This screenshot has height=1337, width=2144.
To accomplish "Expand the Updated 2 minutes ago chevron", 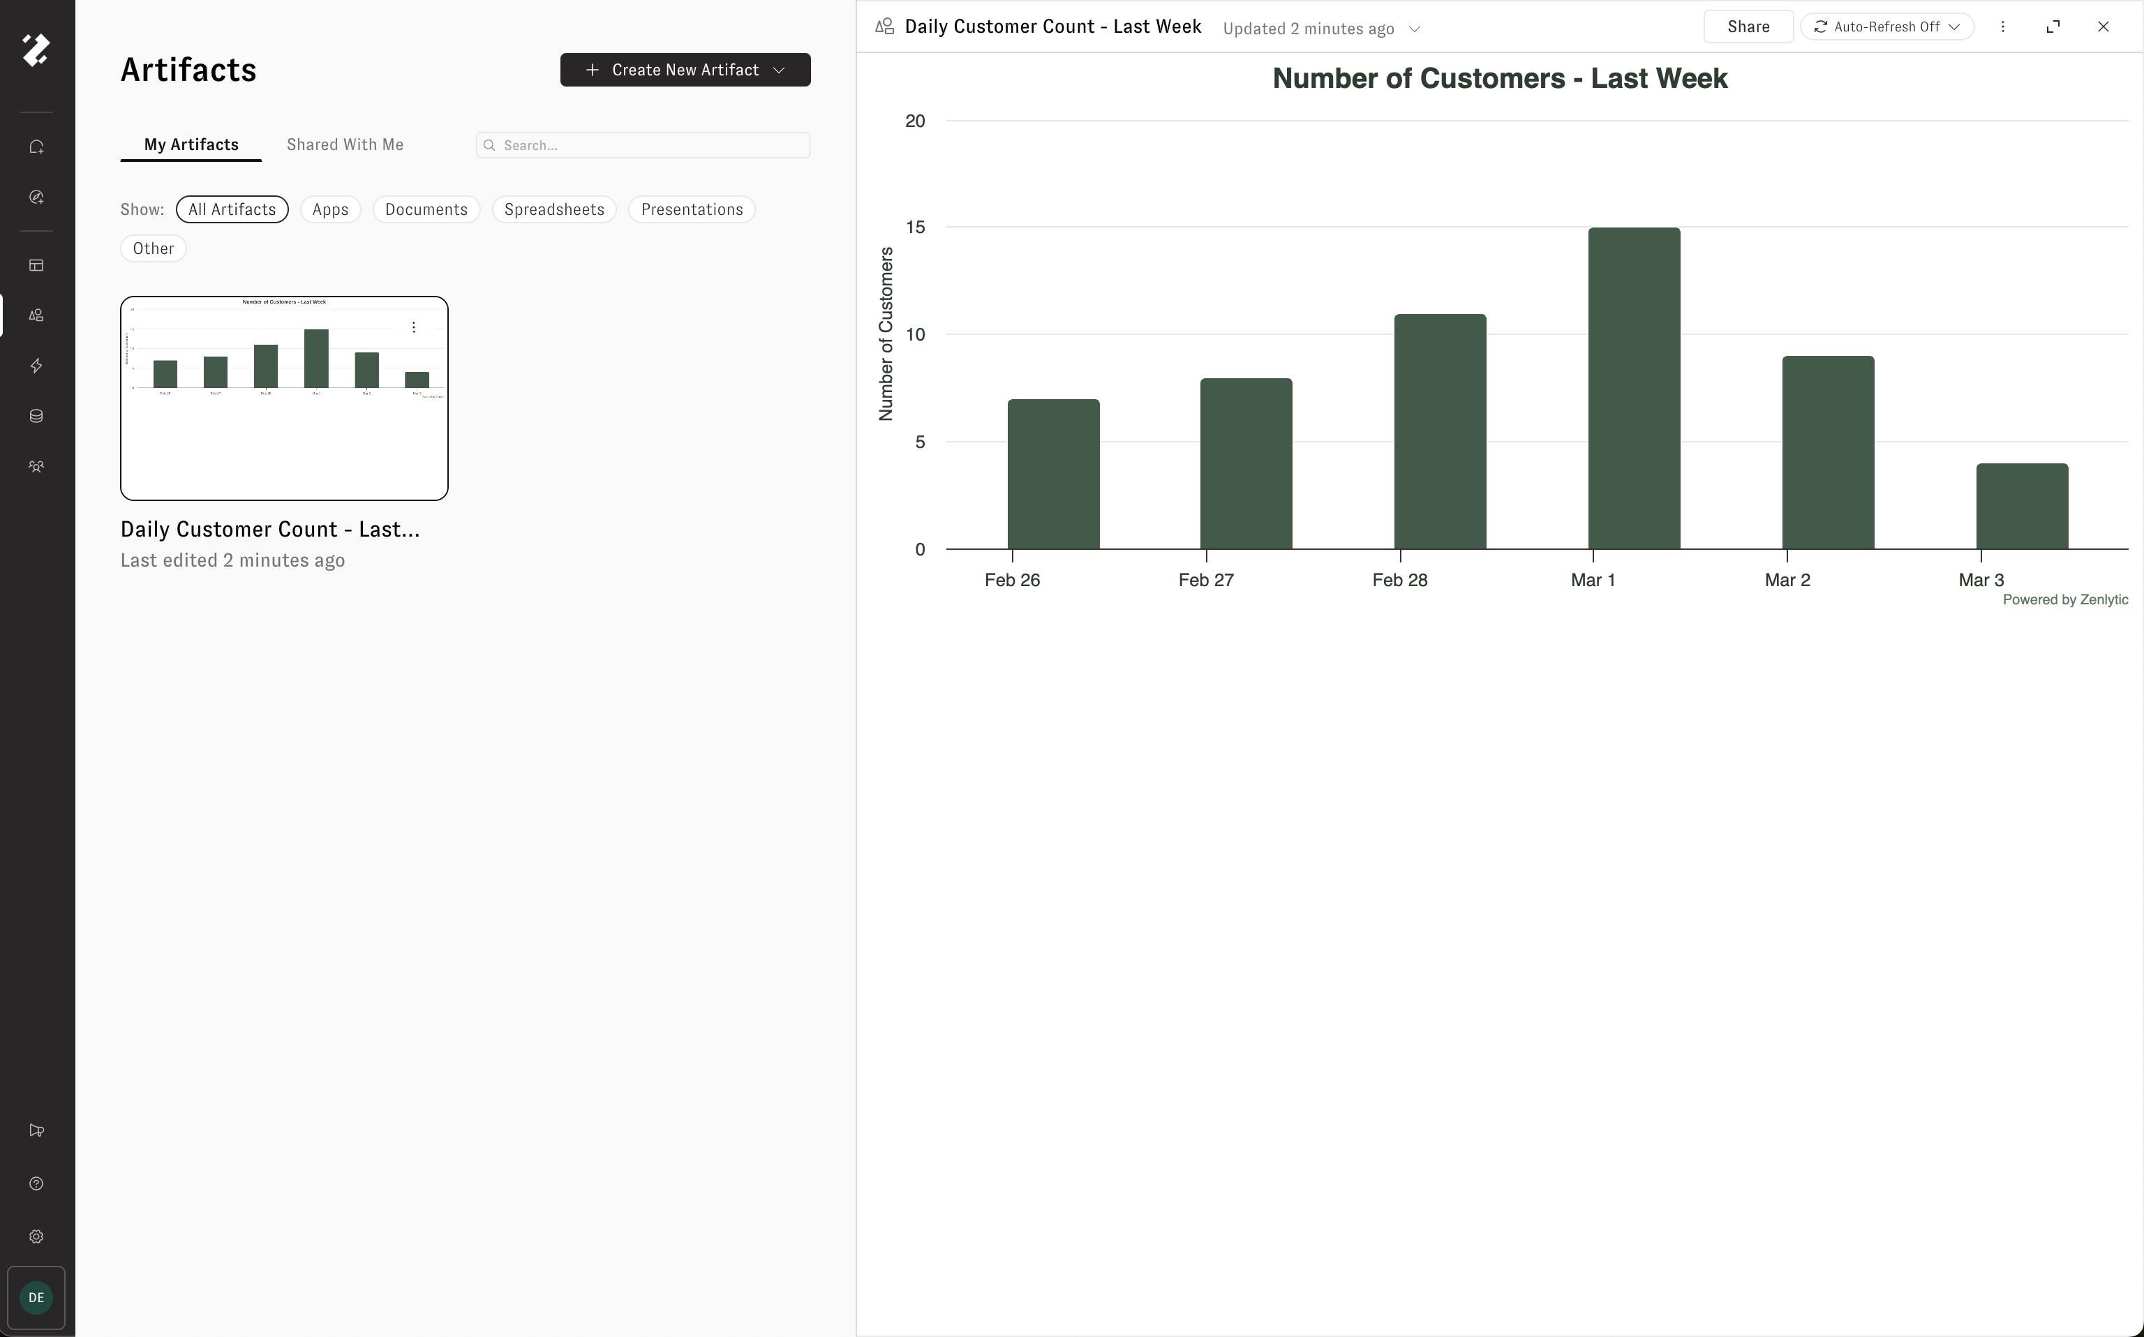I will [x=1414, y=29].
